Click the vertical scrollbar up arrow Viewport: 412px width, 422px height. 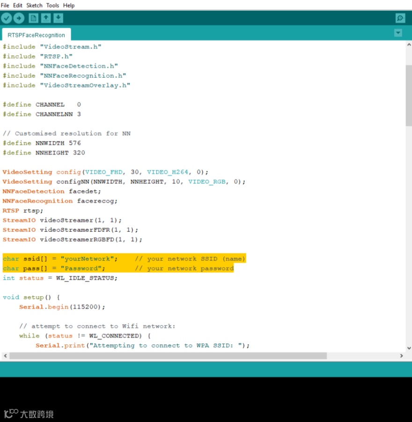[409, 45]
